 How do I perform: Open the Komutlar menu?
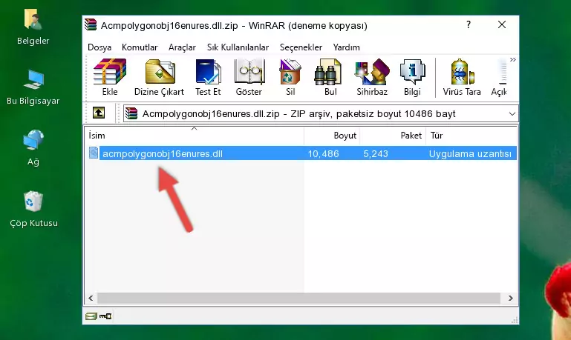tap(140, 47)
